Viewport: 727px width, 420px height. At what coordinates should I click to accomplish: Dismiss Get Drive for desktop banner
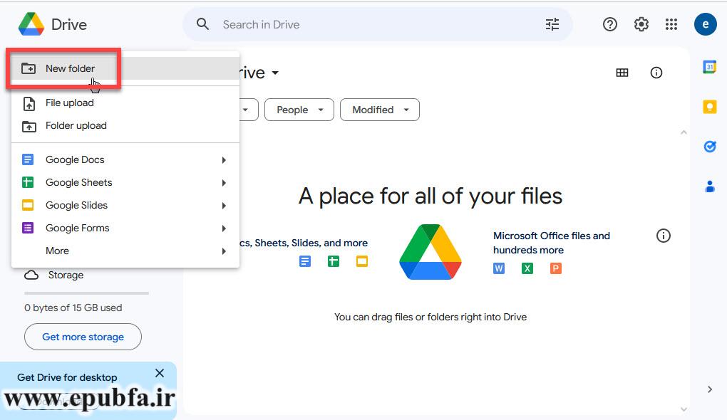160,373
